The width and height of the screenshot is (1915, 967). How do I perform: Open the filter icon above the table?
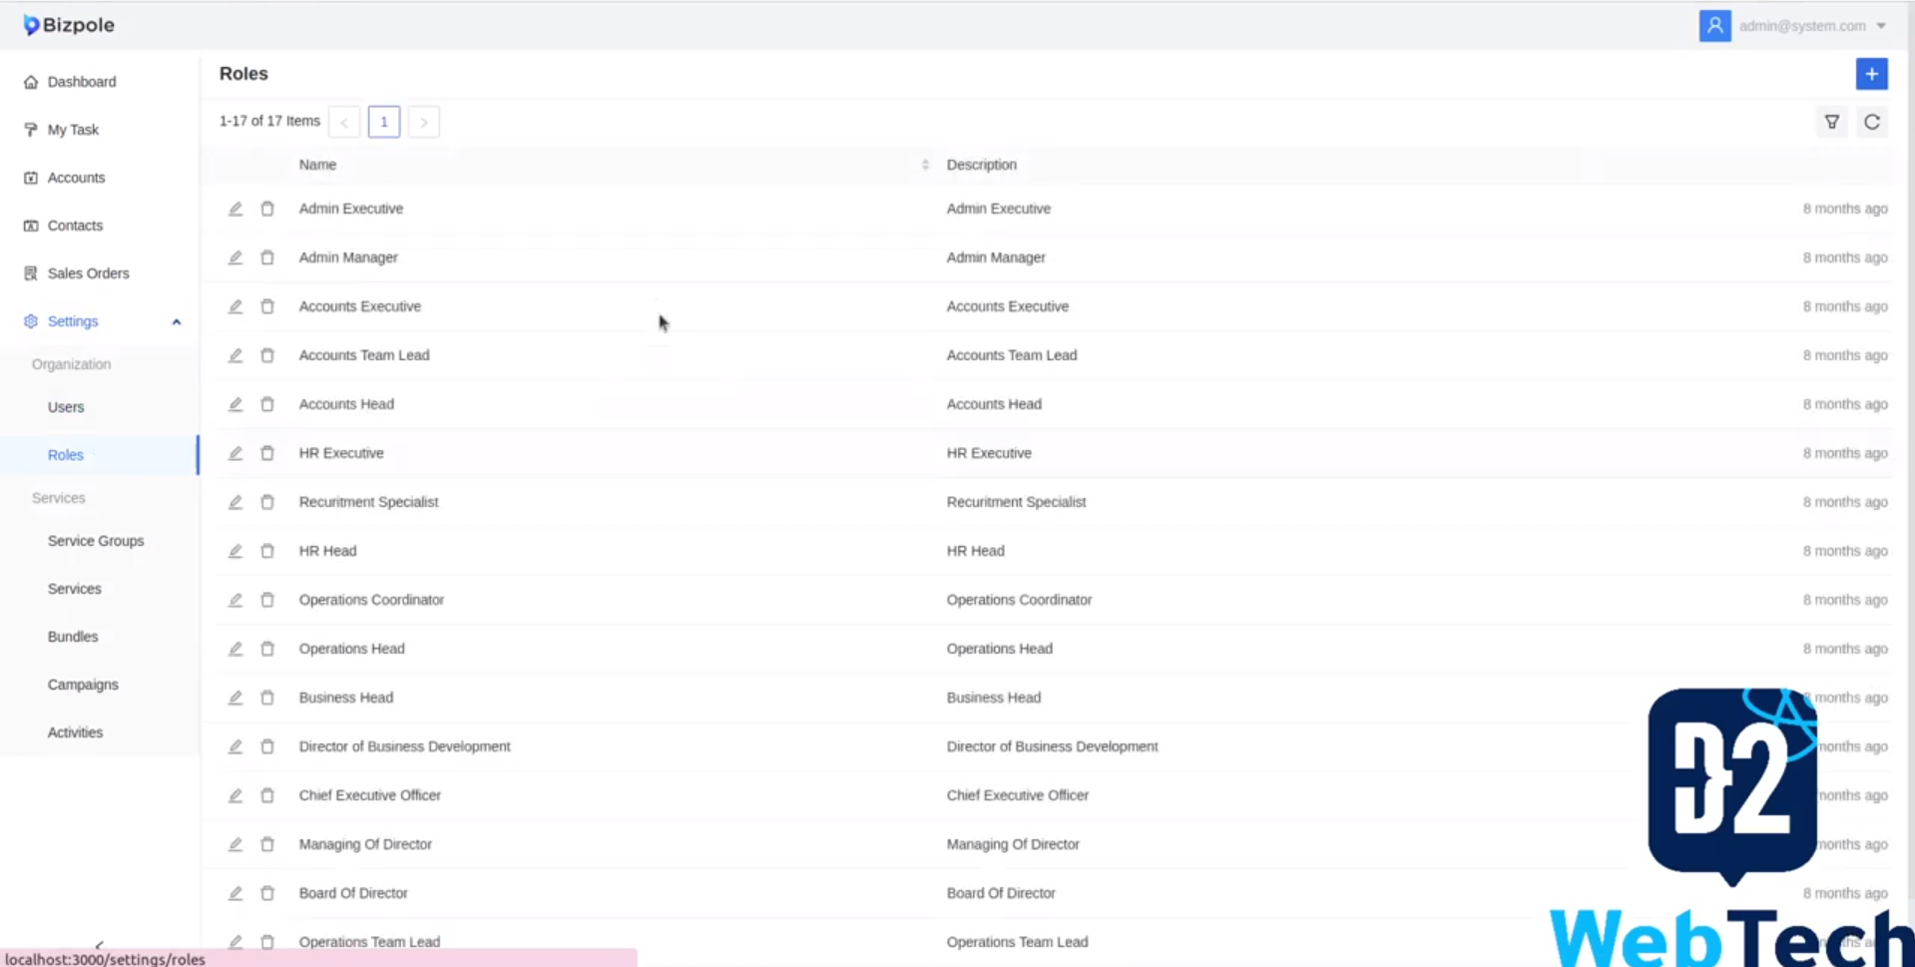click(x=1831, y=122)
